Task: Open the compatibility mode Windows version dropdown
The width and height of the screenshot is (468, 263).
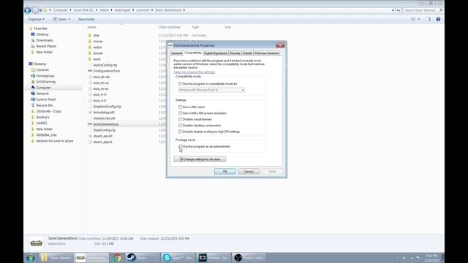Action: tap(211, 90)
